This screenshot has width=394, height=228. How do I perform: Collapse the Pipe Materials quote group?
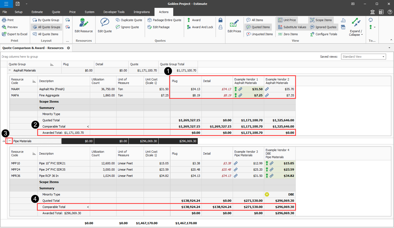pos(10,141)
